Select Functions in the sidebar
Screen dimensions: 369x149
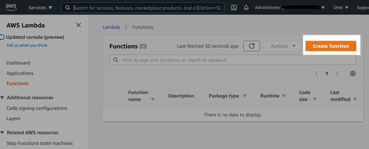tap(18, 83)
